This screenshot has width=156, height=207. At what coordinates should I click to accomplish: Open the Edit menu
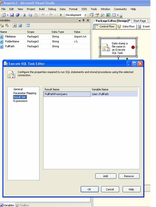pos(12,9)
